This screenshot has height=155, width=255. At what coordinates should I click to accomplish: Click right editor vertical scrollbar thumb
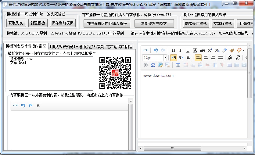250,73
